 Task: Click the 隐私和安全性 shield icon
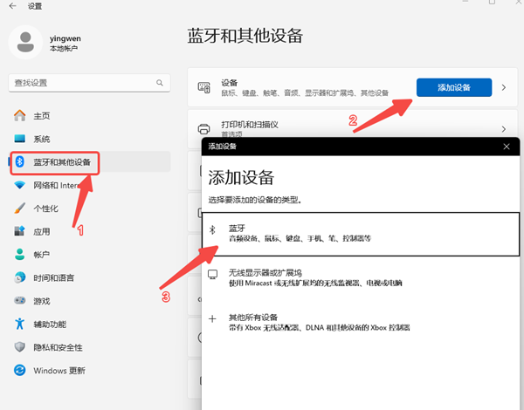pyautogui.click(x=19, y=347)
